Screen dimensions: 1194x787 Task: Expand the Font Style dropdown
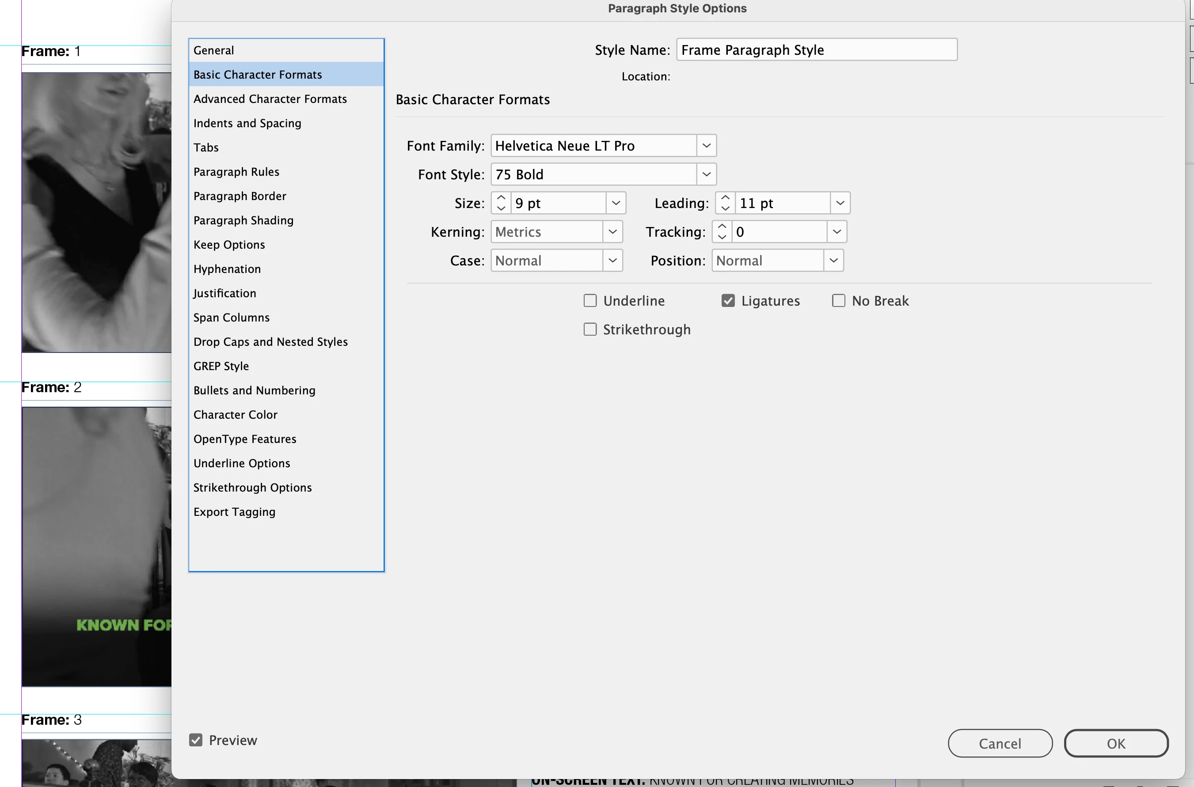tap(706, 174)
